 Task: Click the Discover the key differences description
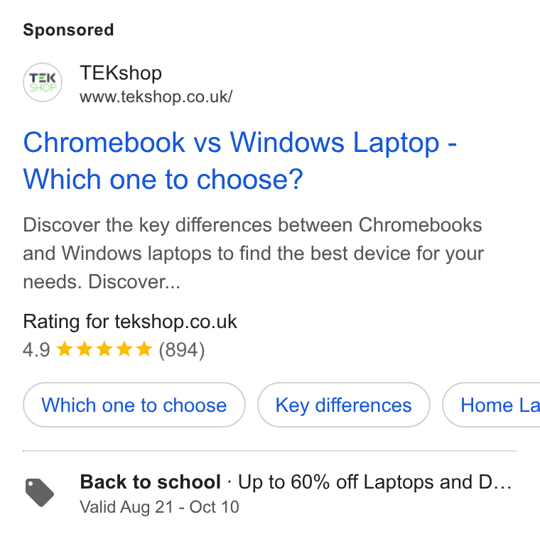[254, 254]
